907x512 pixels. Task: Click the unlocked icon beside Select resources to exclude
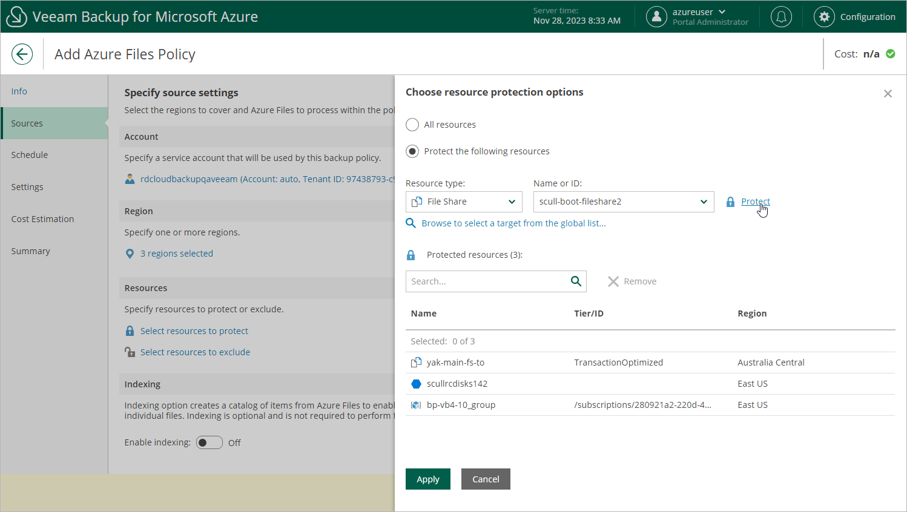(130, 352)
